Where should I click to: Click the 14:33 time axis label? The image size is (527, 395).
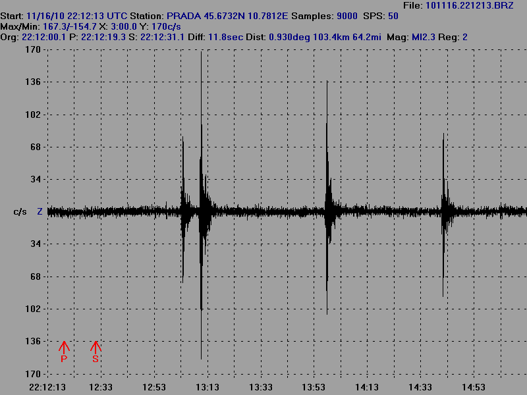420,387
